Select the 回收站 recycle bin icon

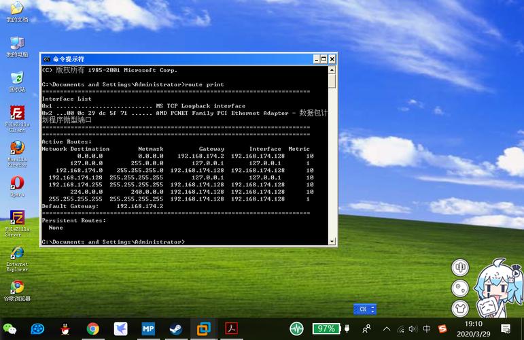[x=17, y=81]
